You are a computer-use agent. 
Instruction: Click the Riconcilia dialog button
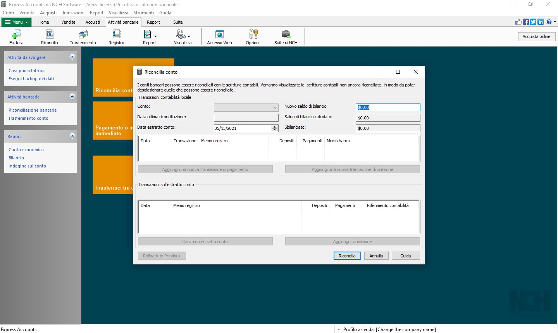click(347, 256)
